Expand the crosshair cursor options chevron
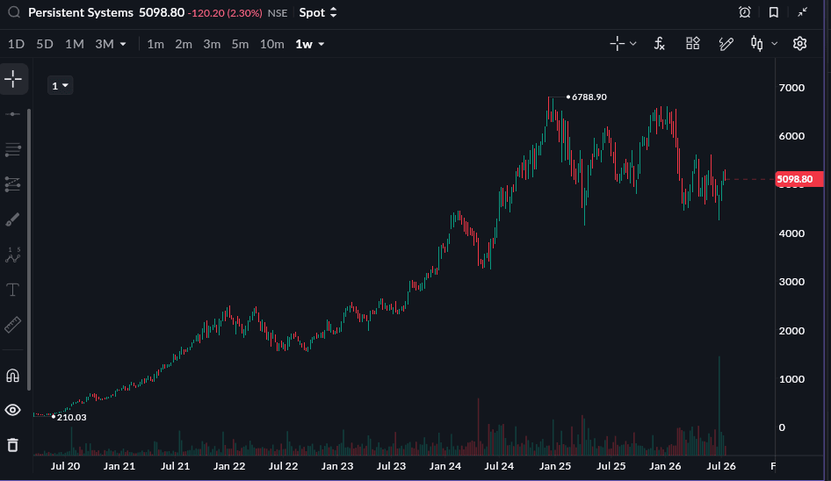This screenshot has width=831, height=481. tap(632, 44)
